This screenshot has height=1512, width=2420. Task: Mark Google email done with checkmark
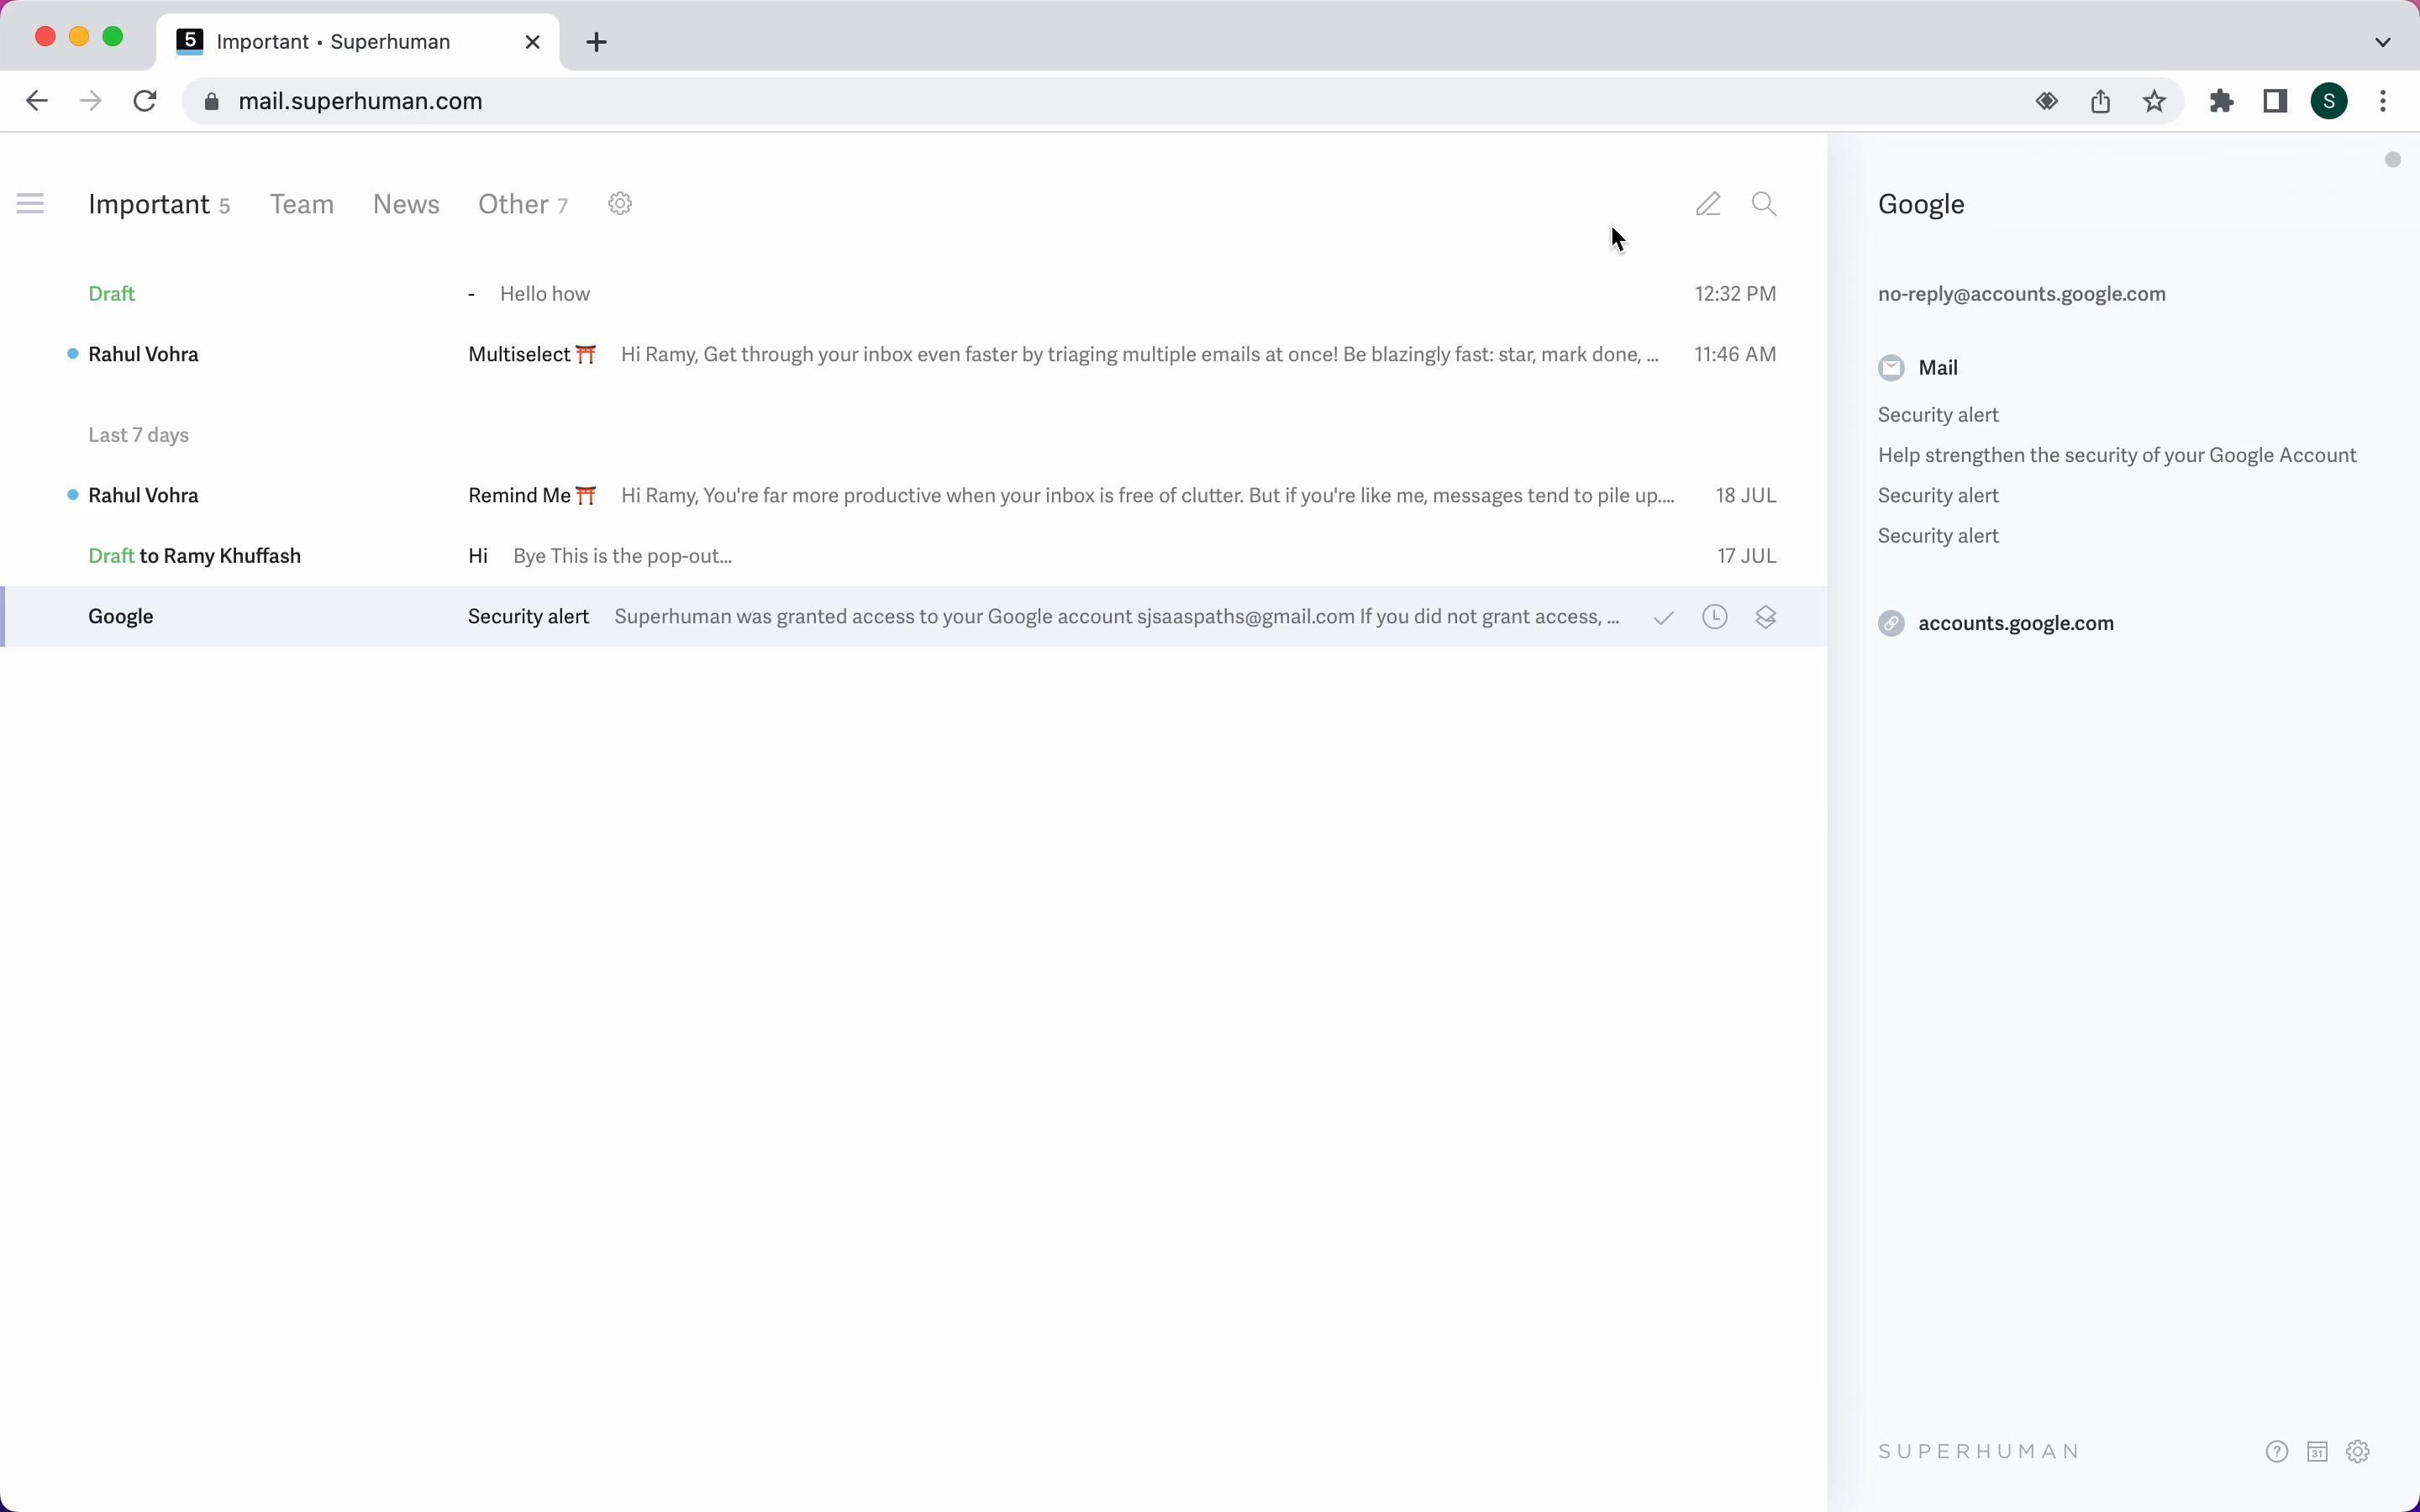(1664, 618)
